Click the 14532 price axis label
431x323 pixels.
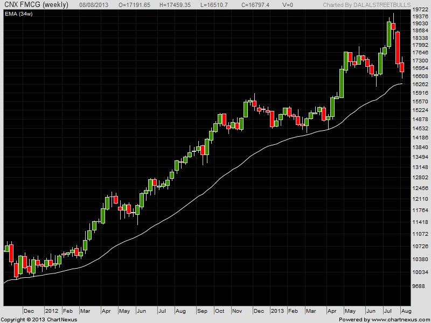point(420,128)
